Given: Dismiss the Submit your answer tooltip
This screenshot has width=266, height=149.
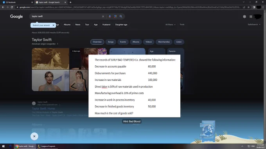Looking at the screenshot, I should tap(54, 25).
